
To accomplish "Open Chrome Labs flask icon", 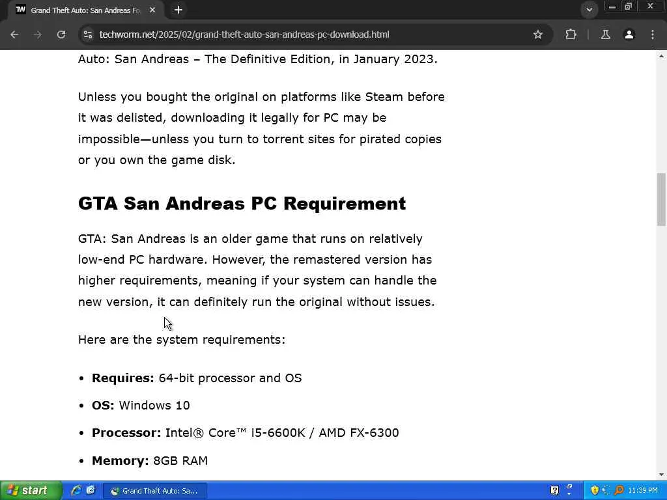I will point(605,35).
